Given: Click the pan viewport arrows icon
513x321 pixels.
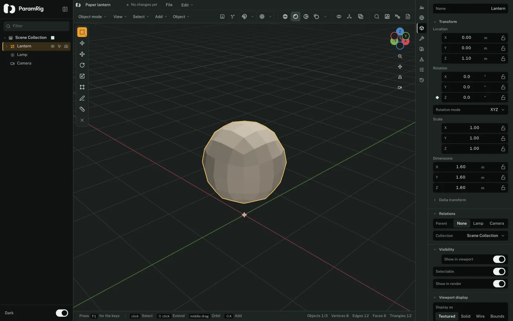Looking at the screenshot, I should (400, 67).
